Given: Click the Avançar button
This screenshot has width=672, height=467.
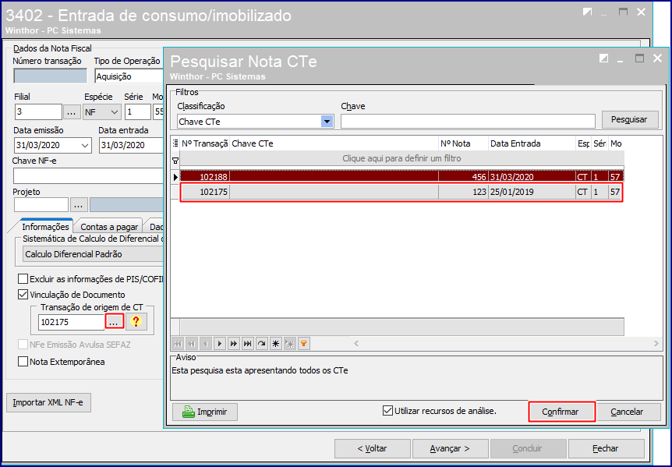Looking at the screenshot, I should [x=450, y=448].
